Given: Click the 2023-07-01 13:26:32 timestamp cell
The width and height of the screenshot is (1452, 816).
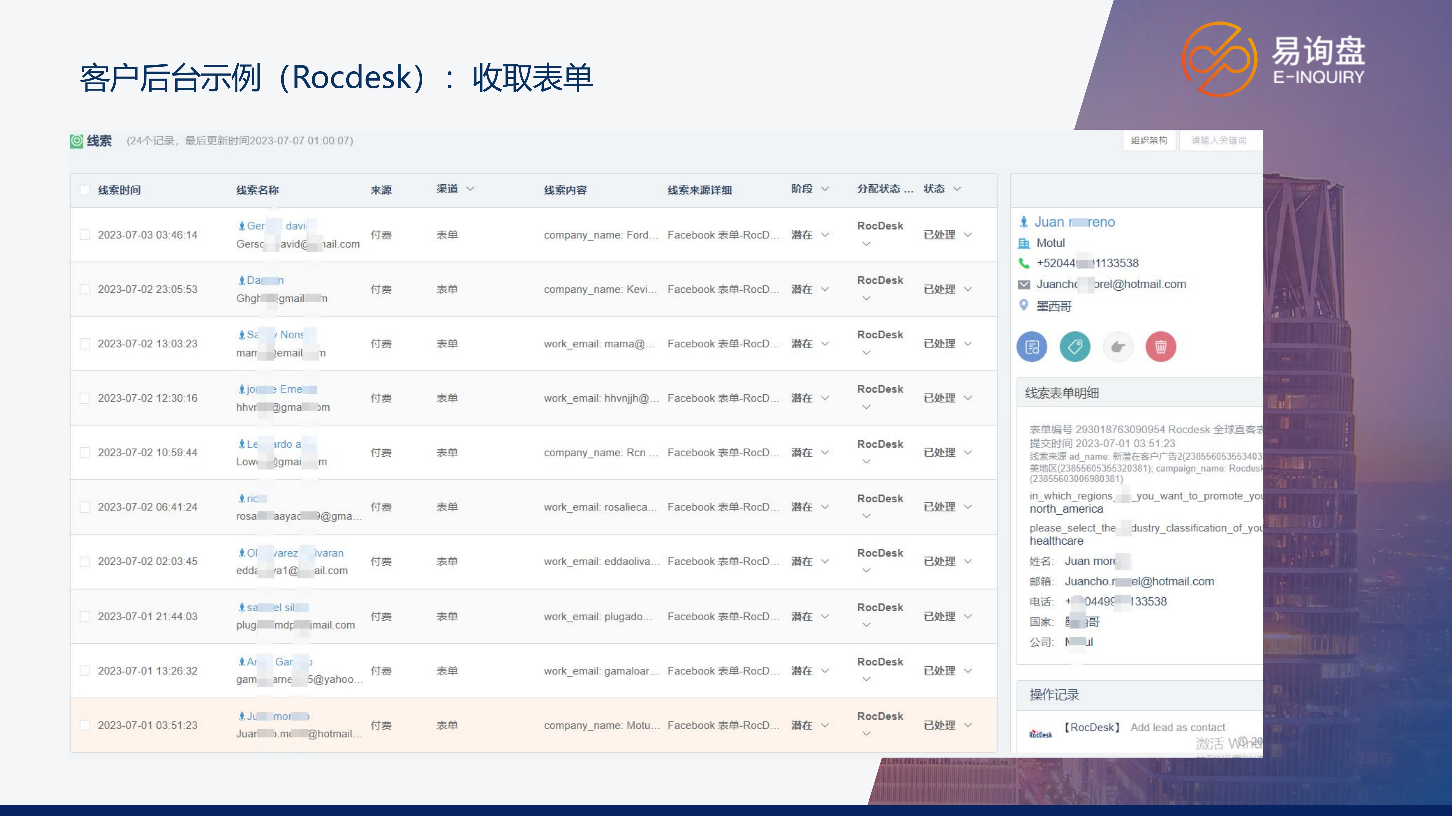Looking at the screenshot, I should [x=148, y=671].
